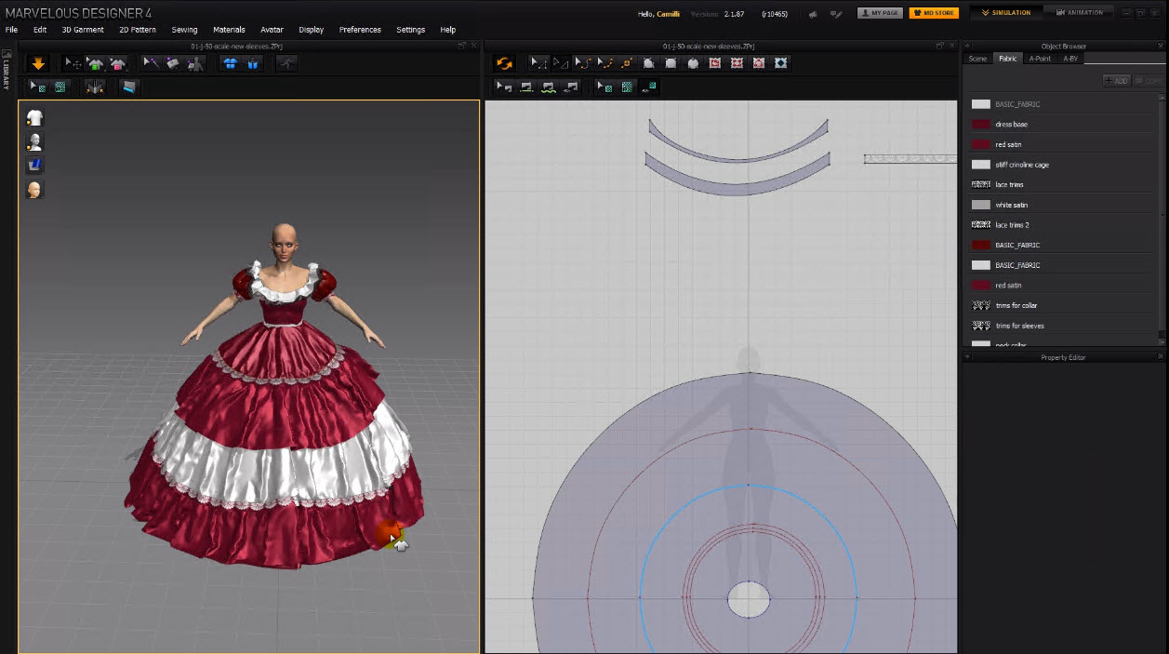Click the blue fabric sheet icon
This screenshot has height=654, width=1169.
pyautogui.click(x=128, y=87)
